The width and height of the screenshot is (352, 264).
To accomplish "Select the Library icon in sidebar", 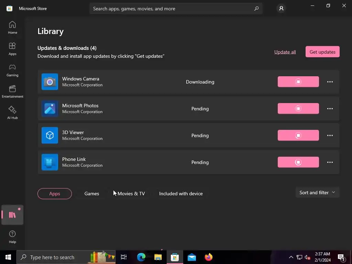I will (12, 215).
